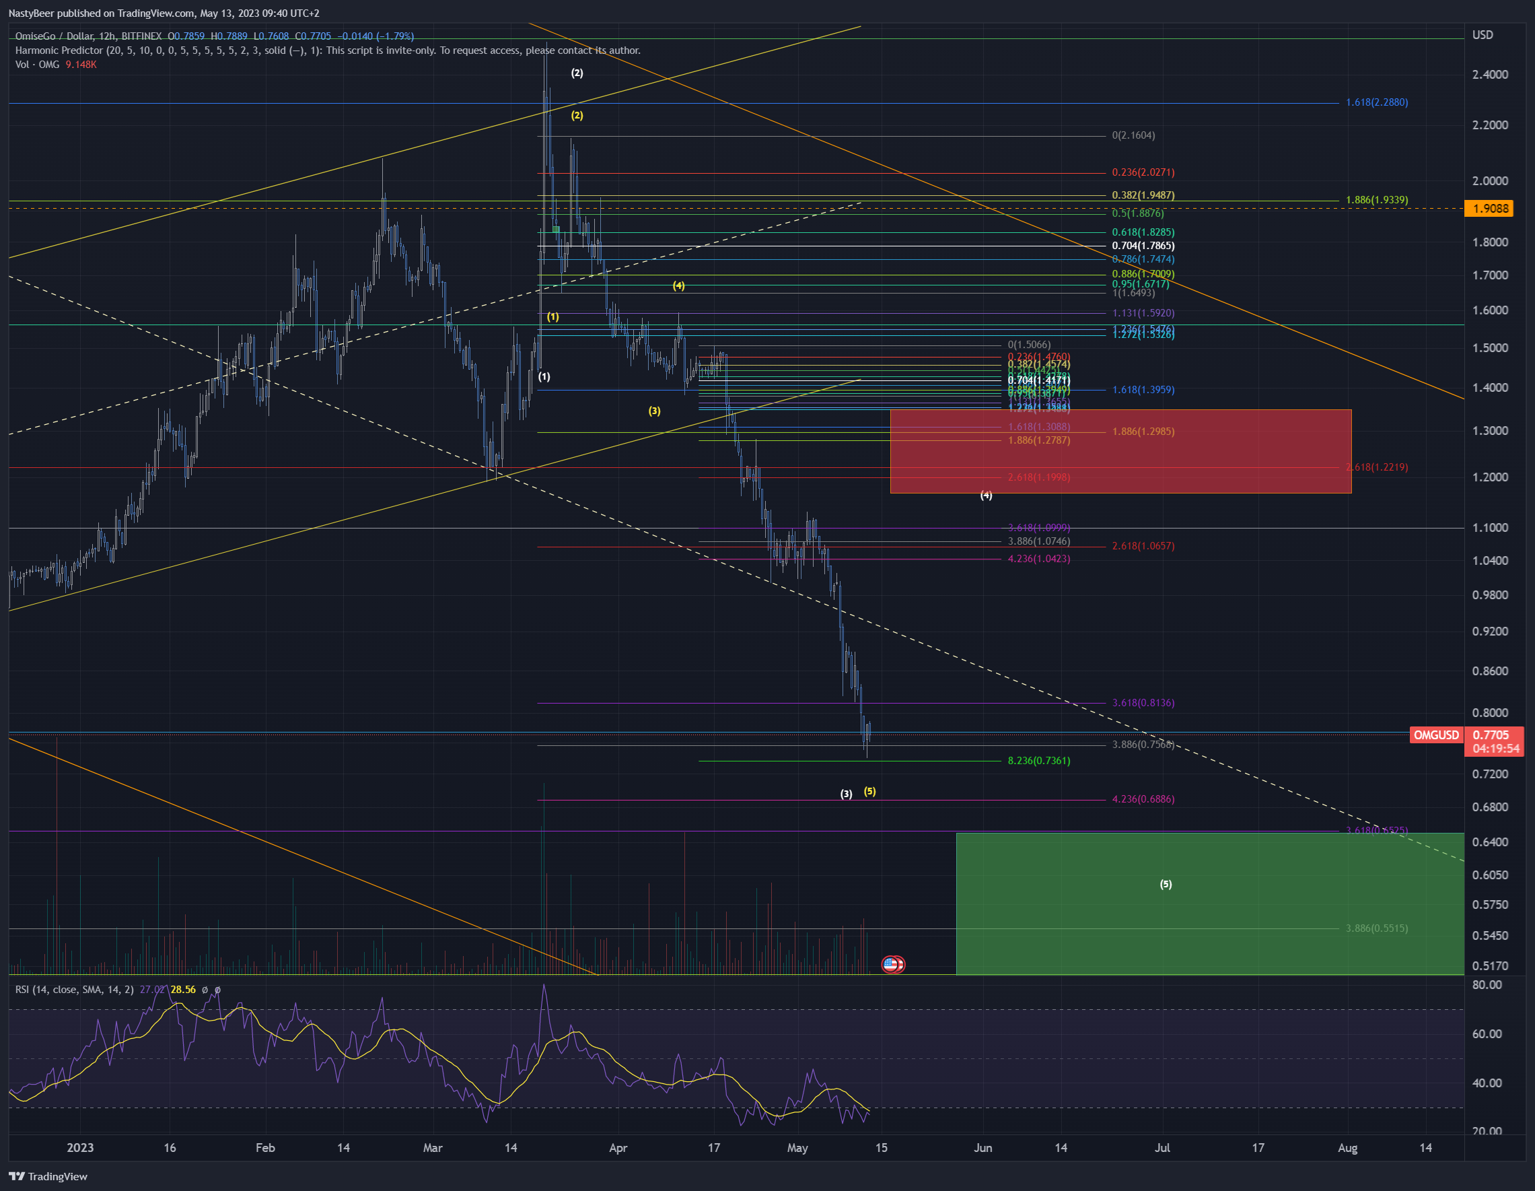1535x1191 pixels.
Task: Click the 2023 label on time axis
Action: click(x=80, y=1147)
